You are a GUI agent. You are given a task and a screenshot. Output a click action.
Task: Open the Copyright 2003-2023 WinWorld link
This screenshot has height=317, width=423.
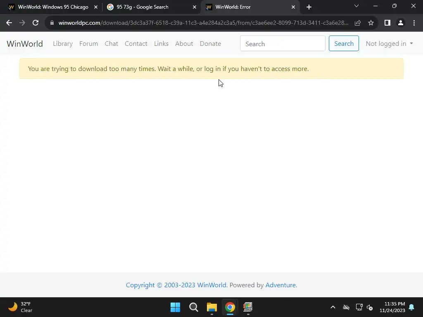177,285
